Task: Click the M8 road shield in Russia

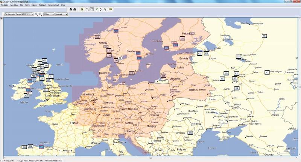Action: (265, 36)
